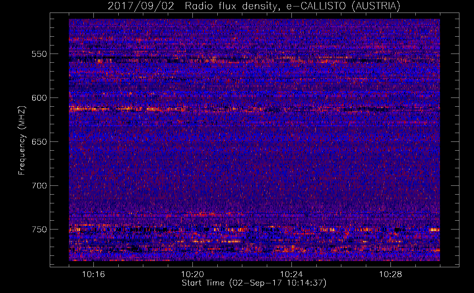Click the plot title mentioning e-CALLISTO (AUSTRIA)
The image size is (474, 293).
(254, 6)
